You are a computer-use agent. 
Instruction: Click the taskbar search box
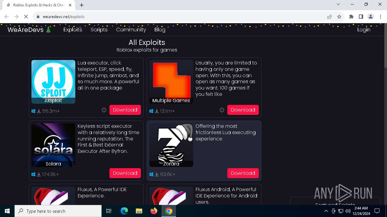(58, 211)
